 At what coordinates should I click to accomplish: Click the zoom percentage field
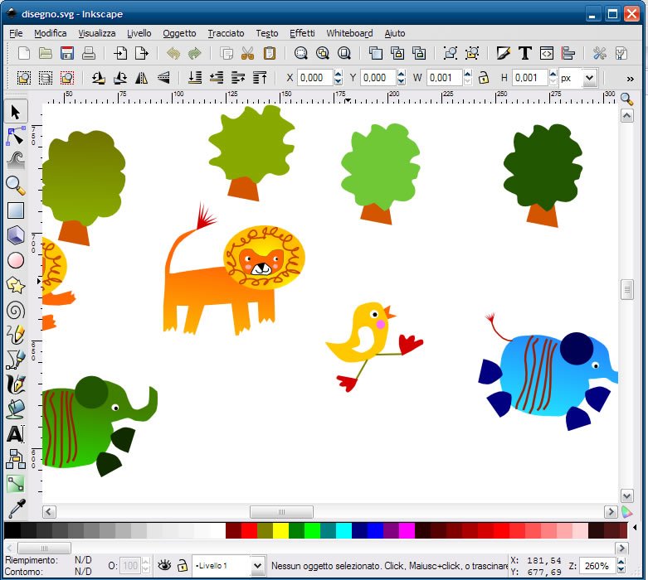(x=596, y=565)
